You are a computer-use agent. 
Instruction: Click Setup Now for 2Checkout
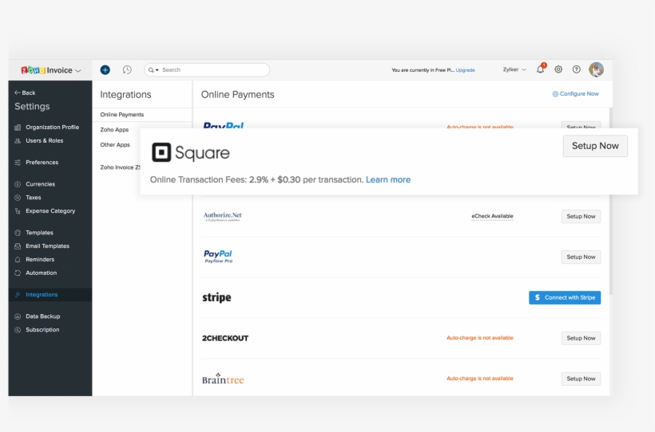pyautogui.click(x=581, y=338)
